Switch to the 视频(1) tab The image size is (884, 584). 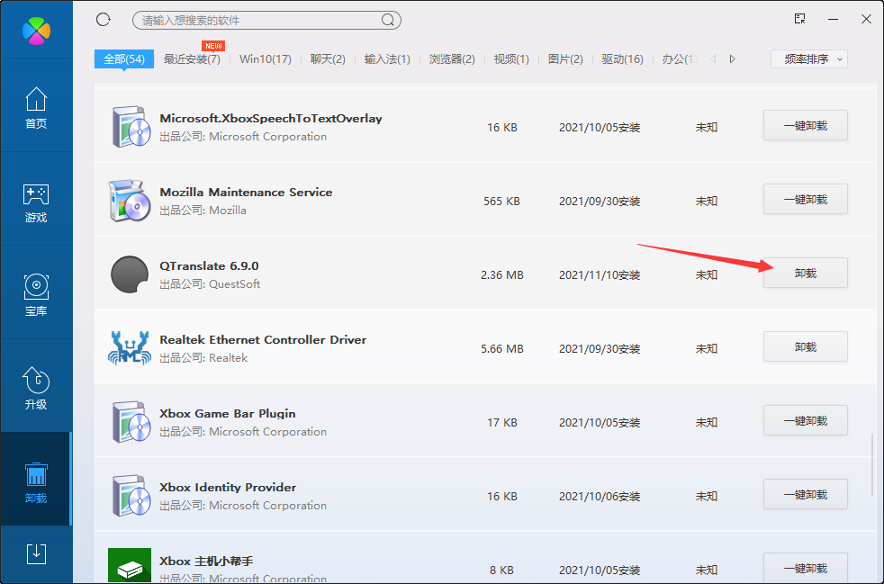click(x=511, y=59)
